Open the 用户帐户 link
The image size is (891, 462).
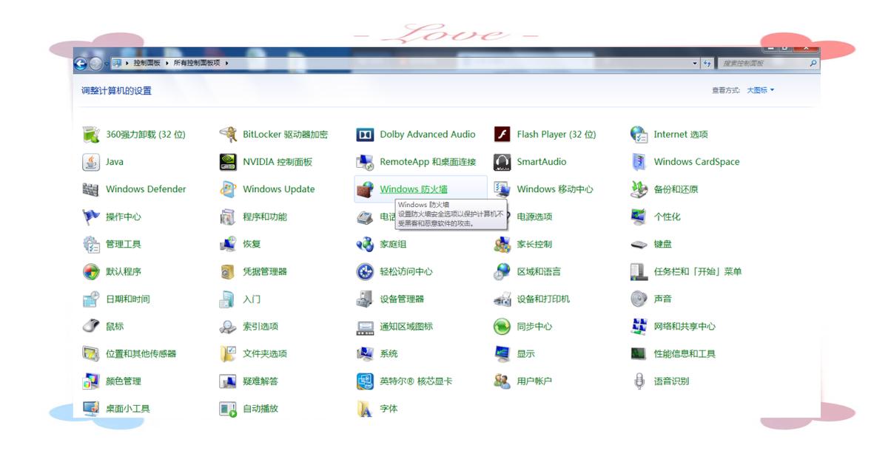coord(534,381)
